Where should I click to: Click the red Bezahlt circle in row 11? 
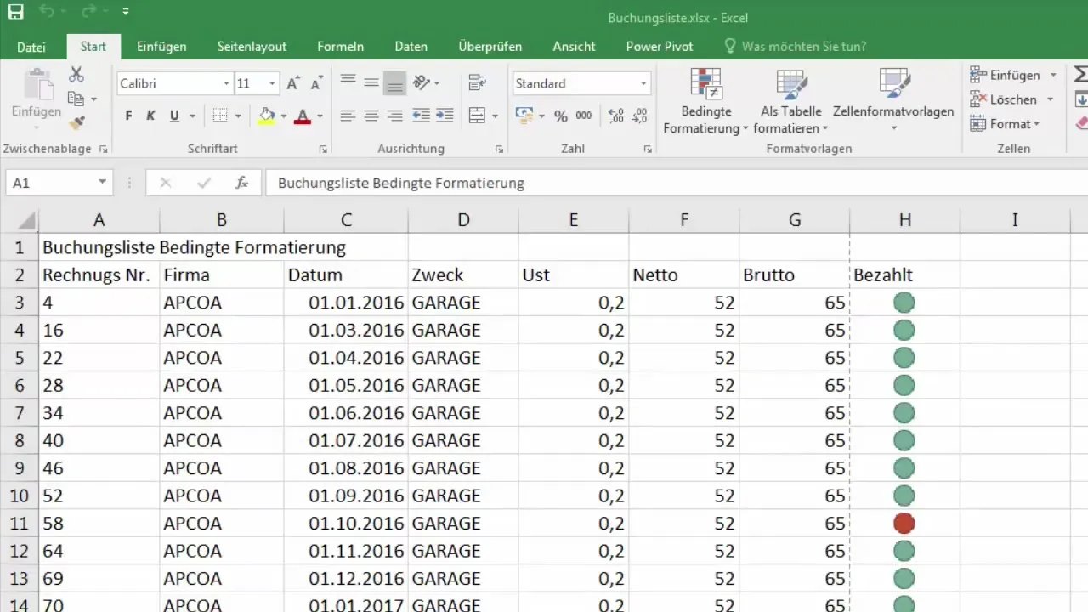[904, 524]
